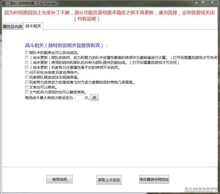This screenshot has height=194, width=220.
Task: Enable 文官也可以单挑 checkbox
Action: tap(26, 87)
